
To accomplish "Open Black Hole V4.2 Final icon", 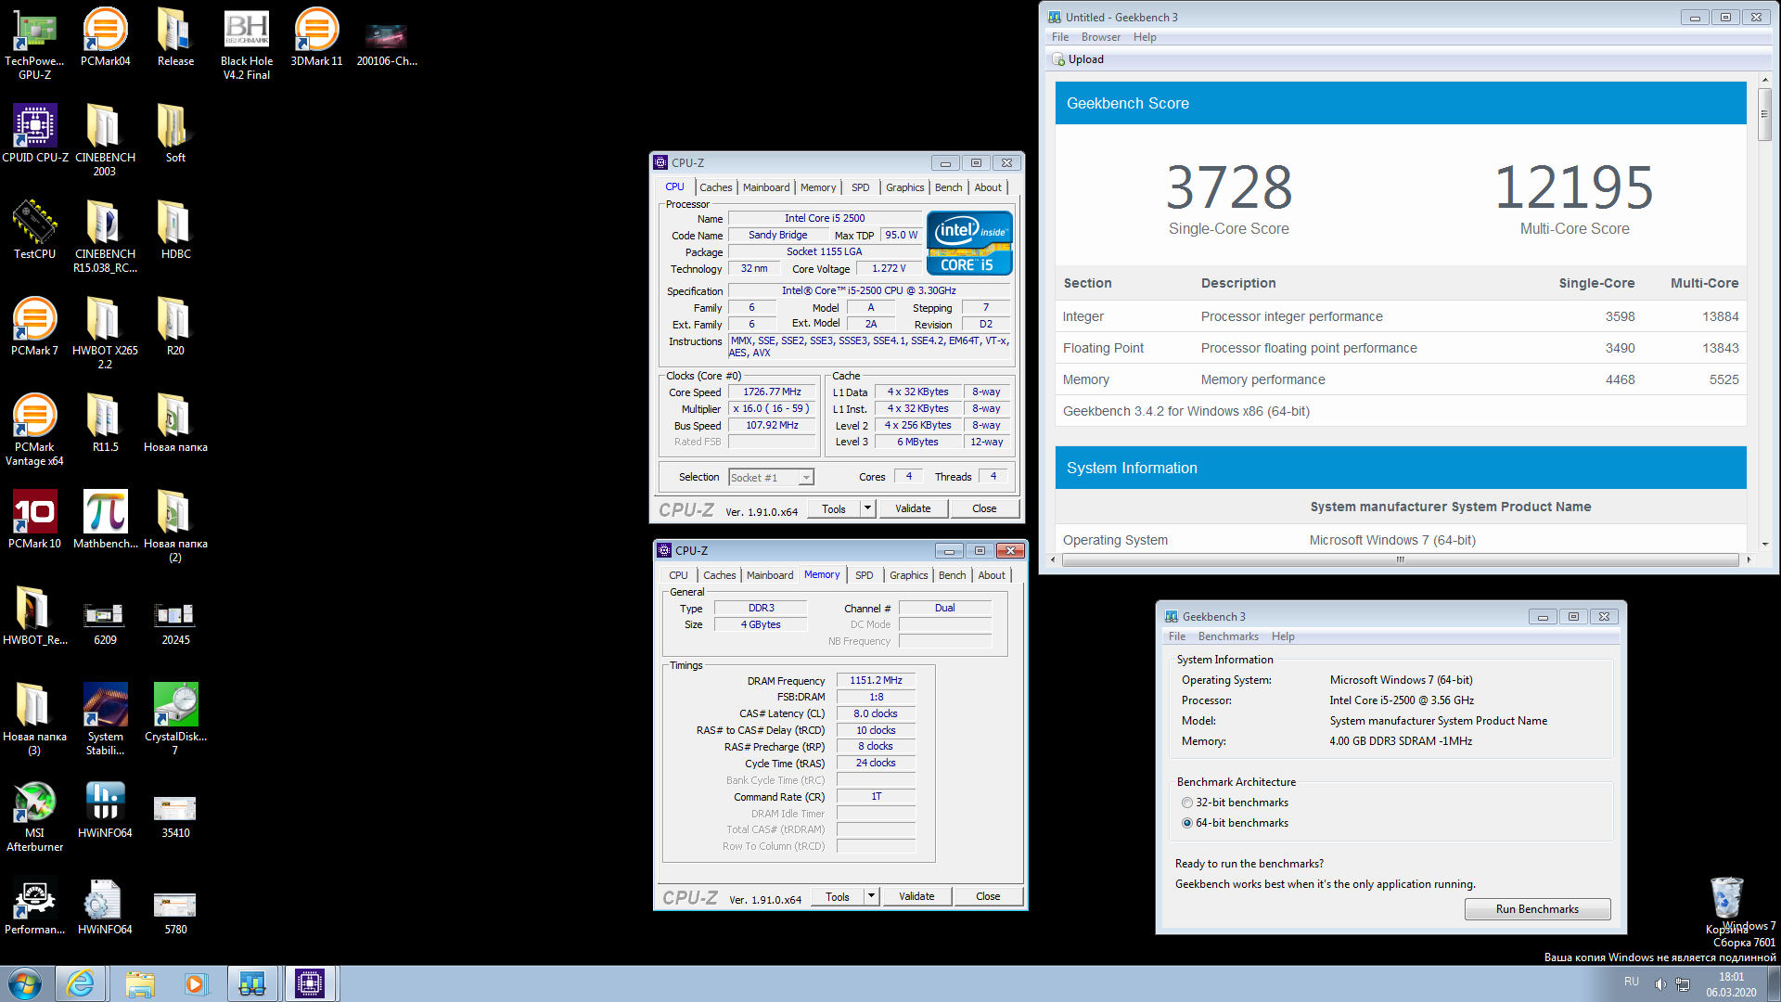I will (246, 44).
